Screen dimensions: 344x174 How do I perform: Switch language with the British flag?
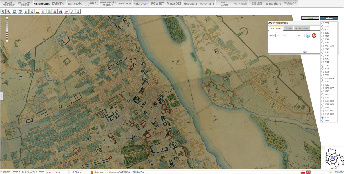point(308,172)
